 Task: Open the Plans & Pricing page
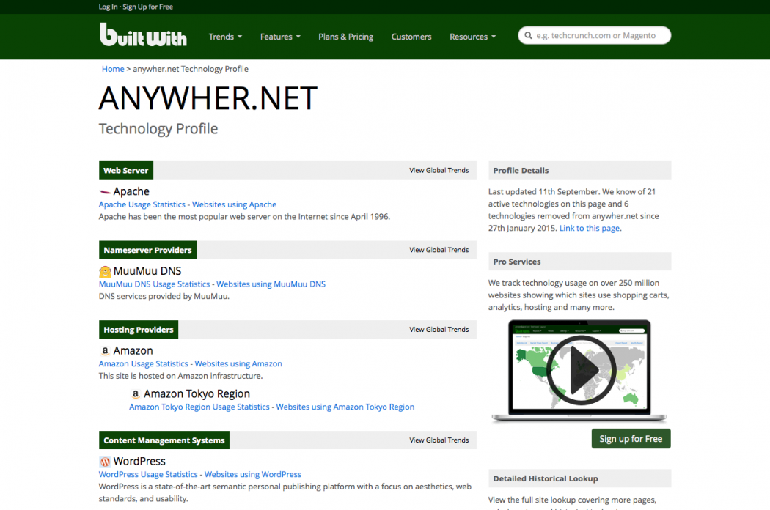click(x=345, y=36)
